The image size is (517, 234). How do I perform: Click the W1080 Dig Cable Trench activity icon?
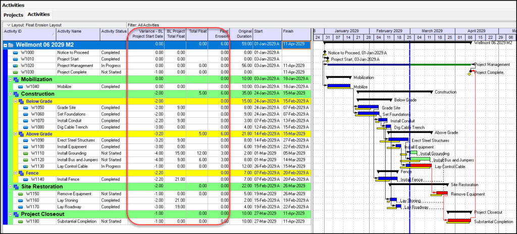tap(25, 127)
